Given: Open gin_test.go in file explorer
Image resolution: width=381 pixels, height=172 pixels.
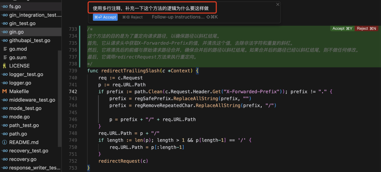Looking at the screenshot, I should pos(31,23).
